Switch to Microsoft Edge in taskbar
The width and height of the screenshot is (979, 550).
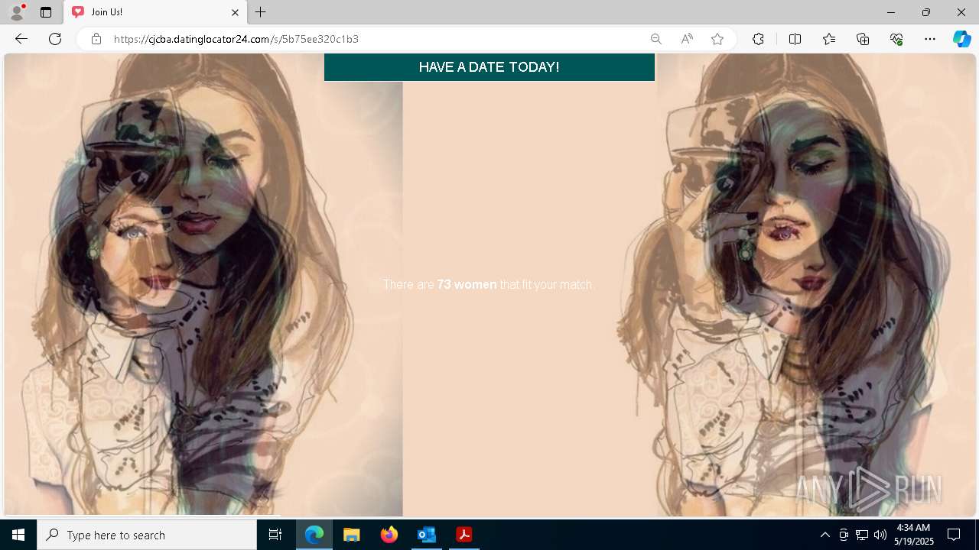[314, 535]
